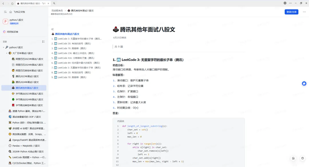Viewport: 309px width, 167px height.
Task: Click the grid icon in the LeetCode 3 heading
Action: pyautogui.click(x=119, y=60)
